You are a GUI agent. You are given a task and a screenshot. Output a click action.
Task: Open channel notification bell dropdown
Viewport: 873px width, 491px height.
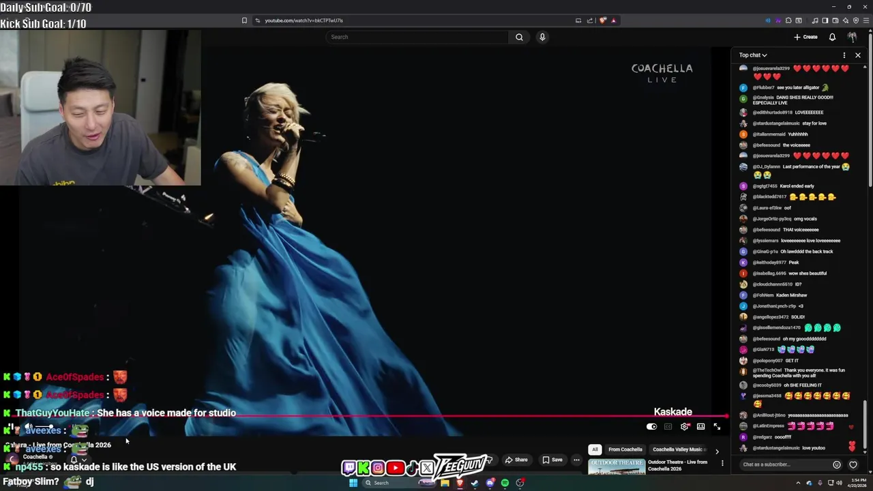pyautogui.click(x=78, y=460)
